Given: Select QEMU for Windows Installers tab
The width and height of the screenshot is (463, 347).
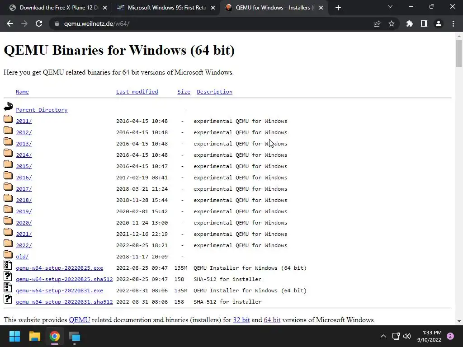Looking at the screenshot, I should (x=274, y=8).
